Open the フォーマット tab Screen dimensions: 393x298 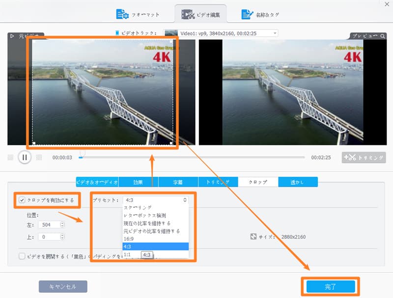coord(136,15)
